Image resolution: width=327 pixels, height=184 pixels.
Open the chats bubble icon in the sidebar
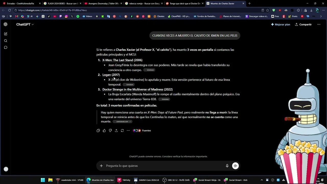(x=6, y=47)
